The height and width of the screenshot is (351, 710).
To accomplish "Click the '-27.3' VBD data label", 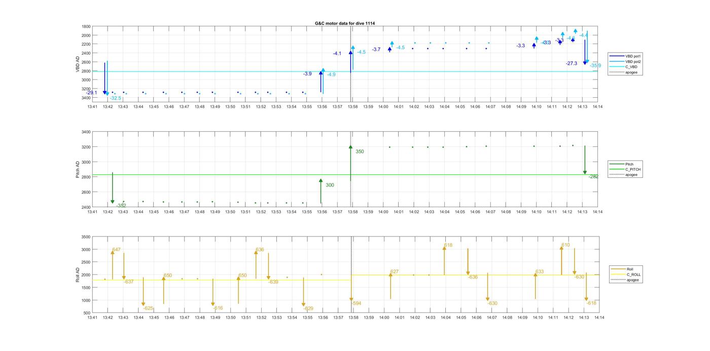I will pos(572,63).
